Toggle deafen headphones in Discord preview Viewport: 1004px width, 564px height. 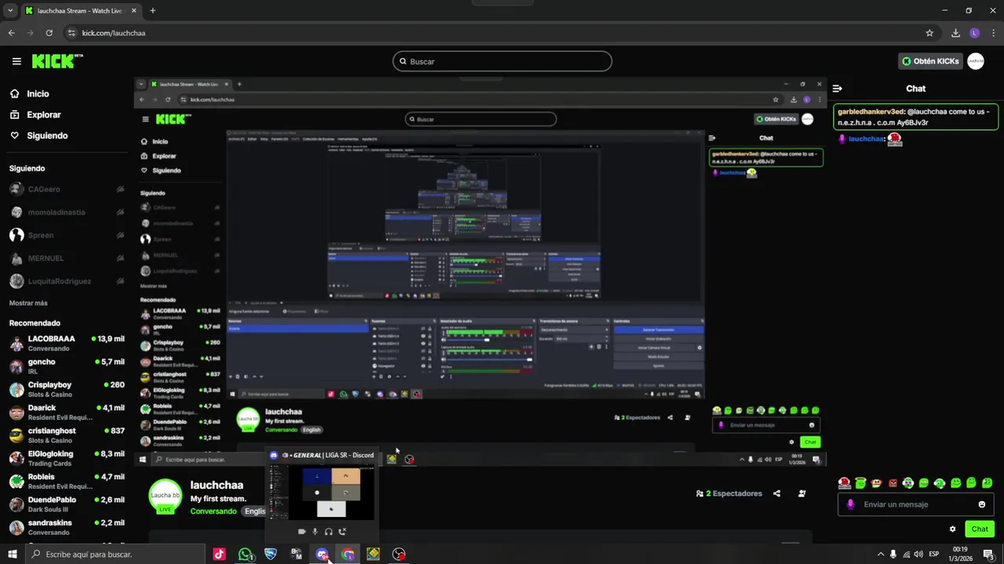pos(329,532)
